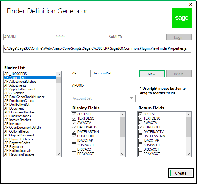Click the ViewFinderProperties.js path field

(97, 49)
